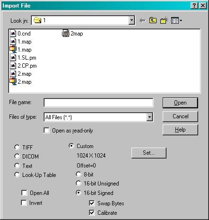
Task: Click the Open button
Action: click(180, 103)
